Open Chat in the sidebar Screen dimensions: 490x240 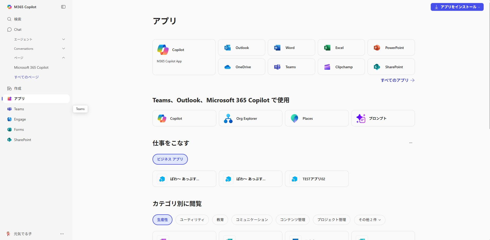click(36, 29)
